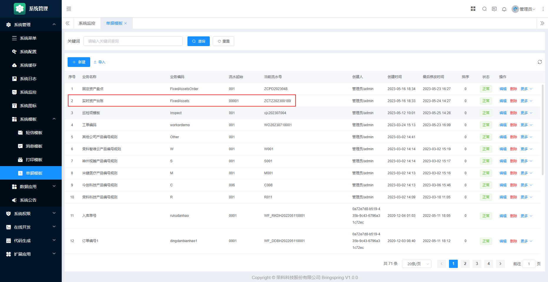Click the vertical more options dots in header
The image size is (548, 282).
tap(543, 9)
